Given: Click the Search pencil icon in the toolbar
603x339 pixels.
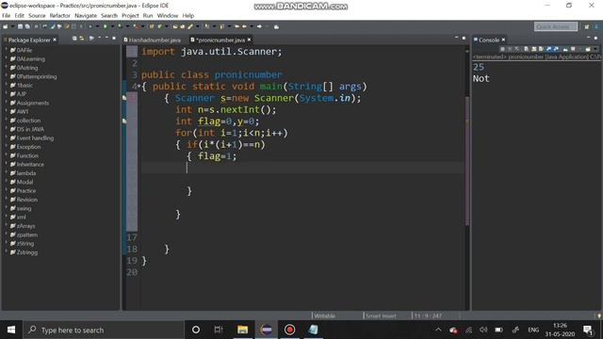Looking at the screenshot, I should pyautogui.click(x=190, y=26).
